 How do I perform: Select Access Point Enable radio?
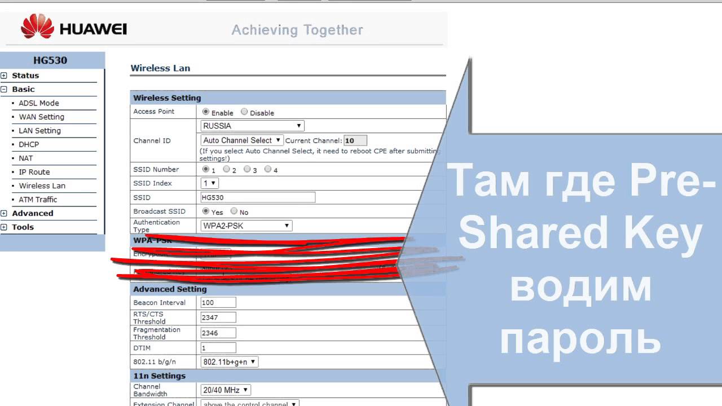click(x=205, y=112)
